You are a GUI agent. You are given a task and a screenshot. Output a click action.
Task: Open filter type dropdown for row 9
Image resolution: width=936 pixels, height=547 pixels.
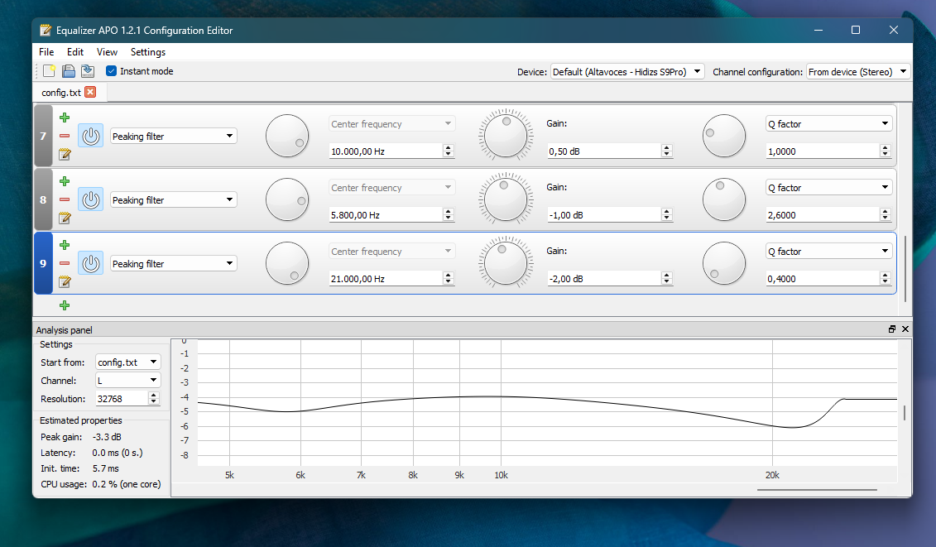tap(173, 263)
